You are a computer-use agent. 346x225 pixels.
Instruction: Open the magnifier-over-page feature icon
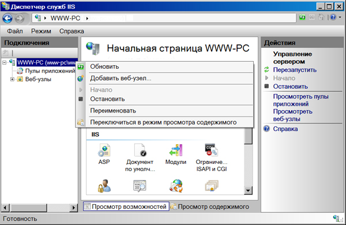point(140,186)
